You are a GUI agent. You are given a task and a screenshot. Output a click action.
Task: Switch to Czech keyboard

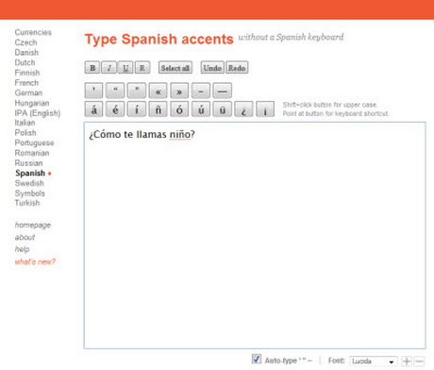(x=25, y=42)
